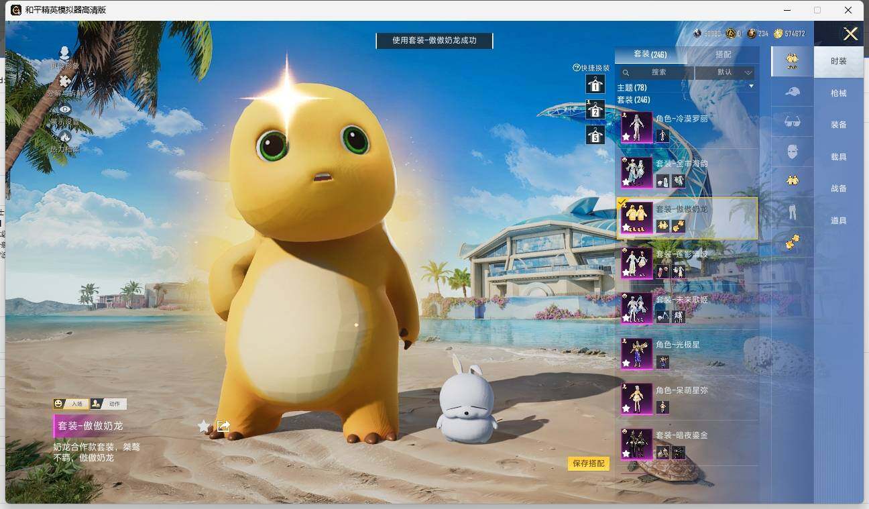Viewport: 869px width, 509px height.
Task: Select the glasses category icon
Action: [x=792, y=121]
